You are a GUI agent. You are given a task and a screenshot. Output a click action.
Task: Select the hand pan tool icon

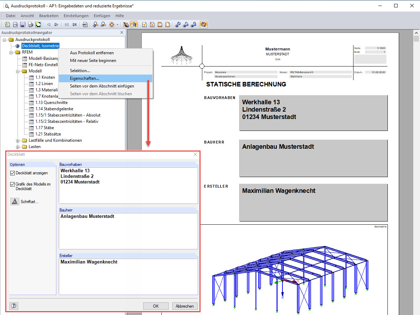tap(126, 24)
